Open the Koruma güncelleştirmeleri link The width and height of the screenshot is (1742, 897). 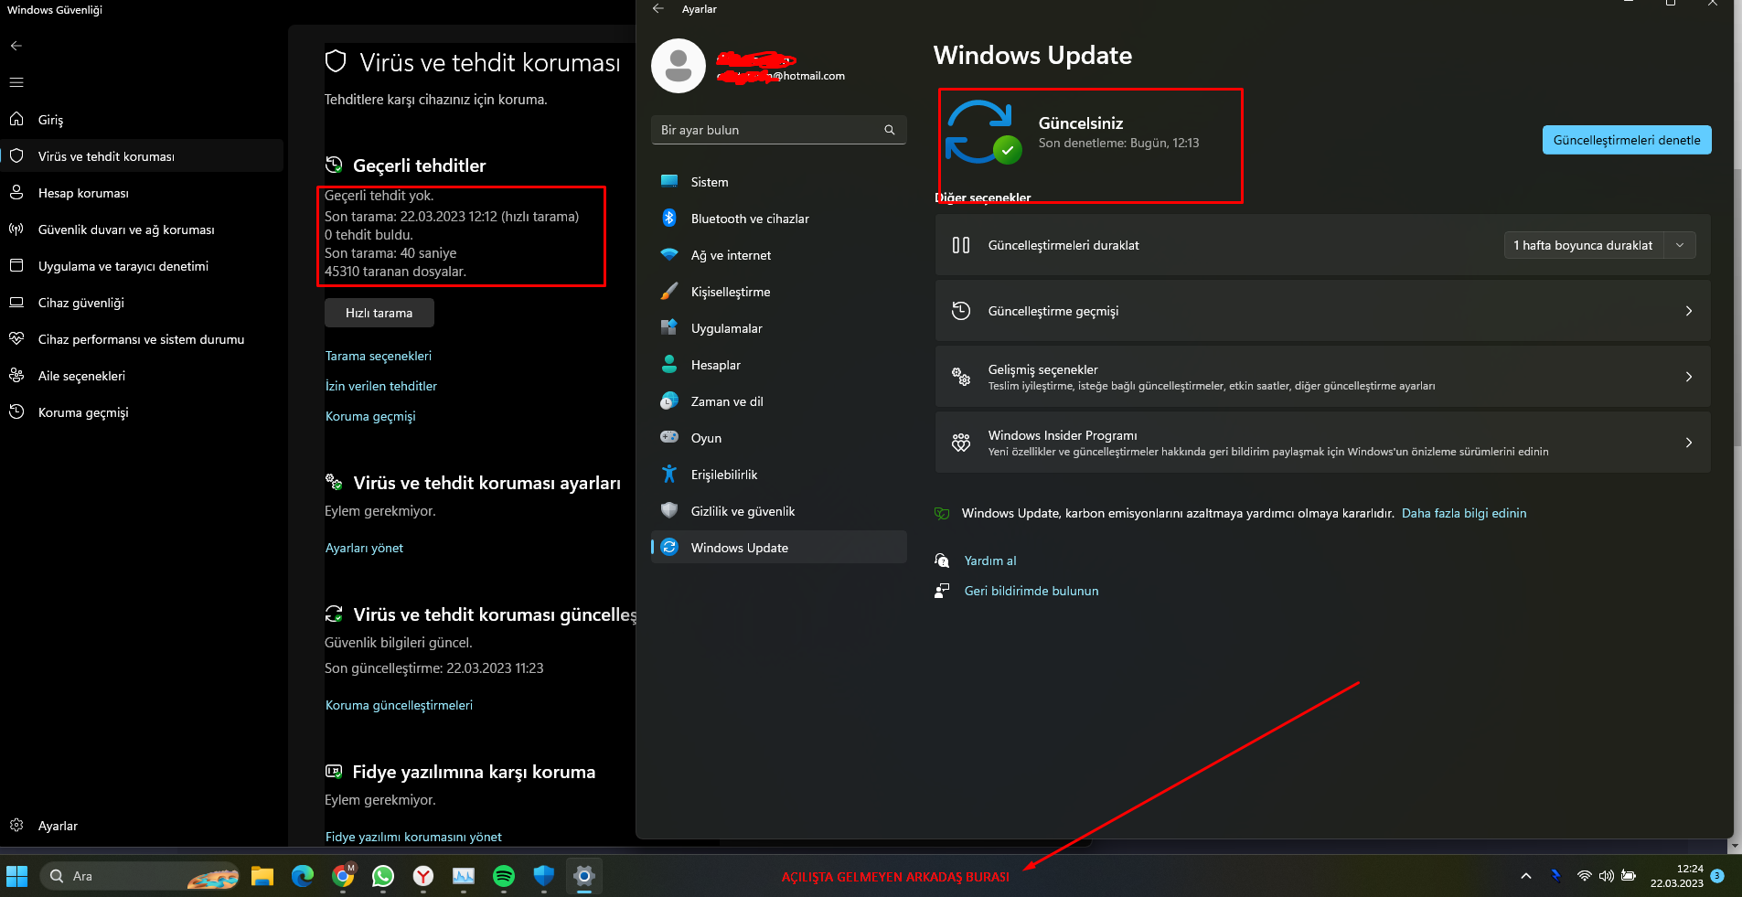coord(399,705)
